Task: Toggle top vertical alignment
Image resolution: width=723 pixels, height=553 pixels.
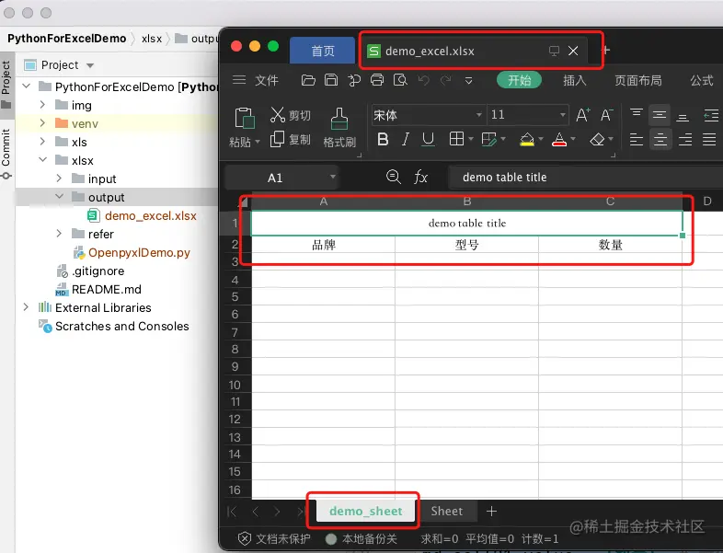Action: pyautogui.click(x=637, y=115)
